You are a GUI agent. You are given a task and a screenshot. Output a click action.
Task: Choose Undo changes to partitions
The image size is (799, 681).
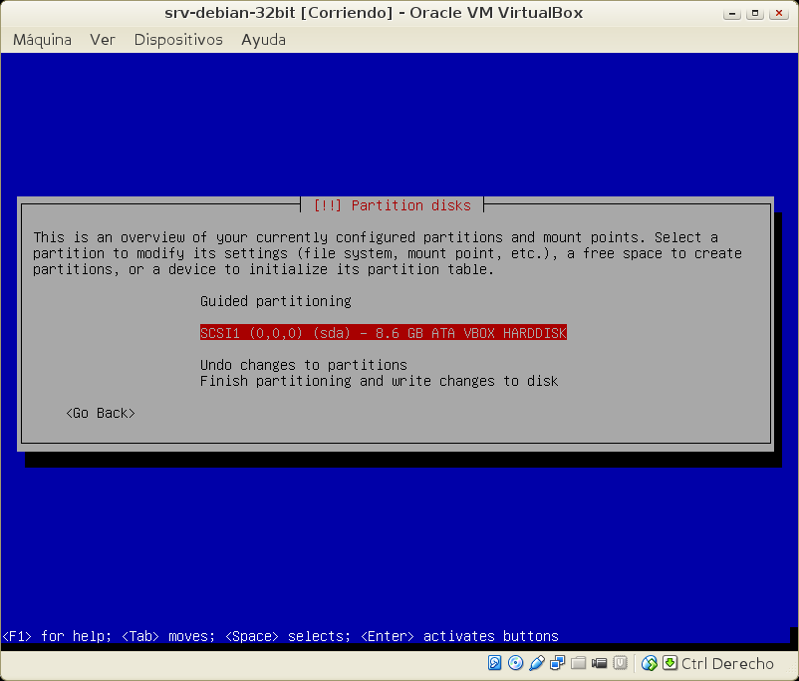click(303, 365)
